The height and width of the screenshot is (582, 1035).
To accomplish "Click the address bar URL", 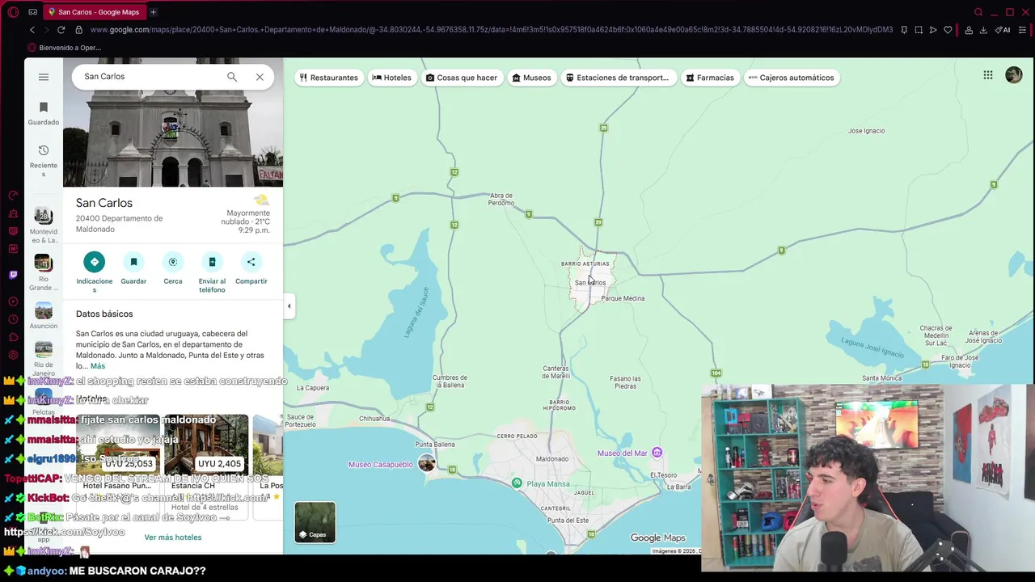I will [491, 30].
